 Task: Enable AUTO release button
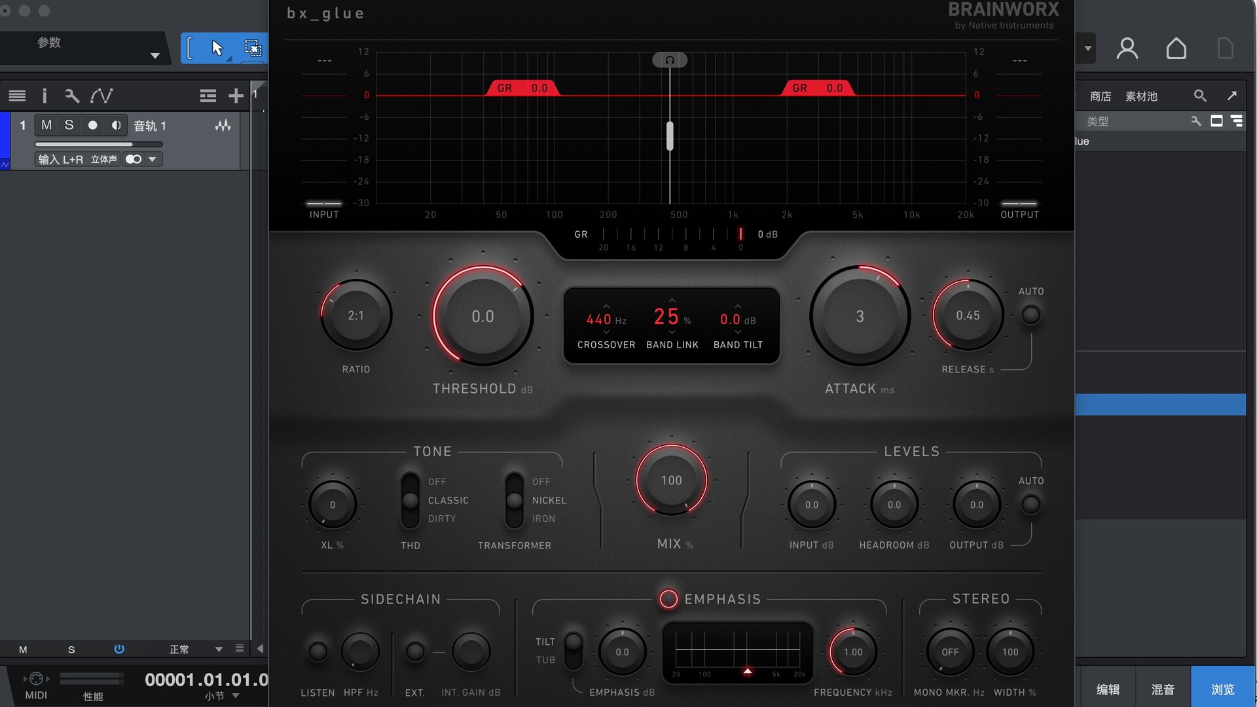[1030, 316]
